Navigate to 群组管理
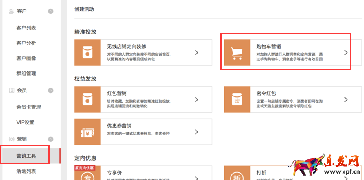This screenshot has width=364, height=180. point(26,74)
